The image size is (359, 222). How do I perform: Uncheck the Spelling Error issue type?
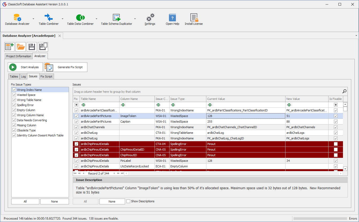pos(14,105)
